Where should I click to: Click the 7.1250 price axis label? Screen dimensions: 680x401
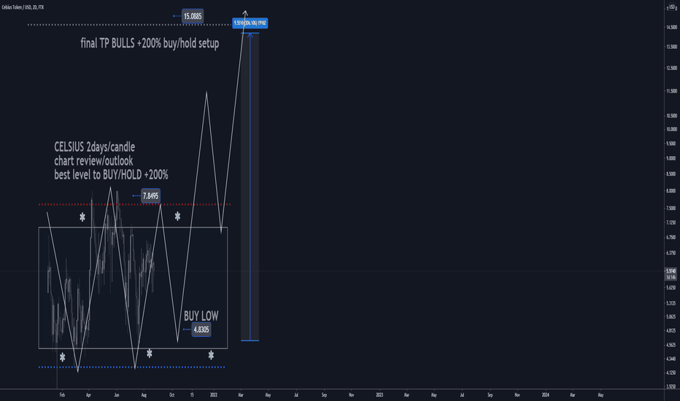[671, 222]
